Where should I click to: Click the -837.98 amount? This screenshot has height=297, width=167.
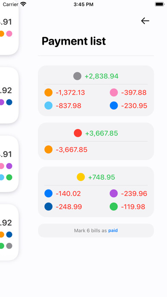(x=69, y=106)
